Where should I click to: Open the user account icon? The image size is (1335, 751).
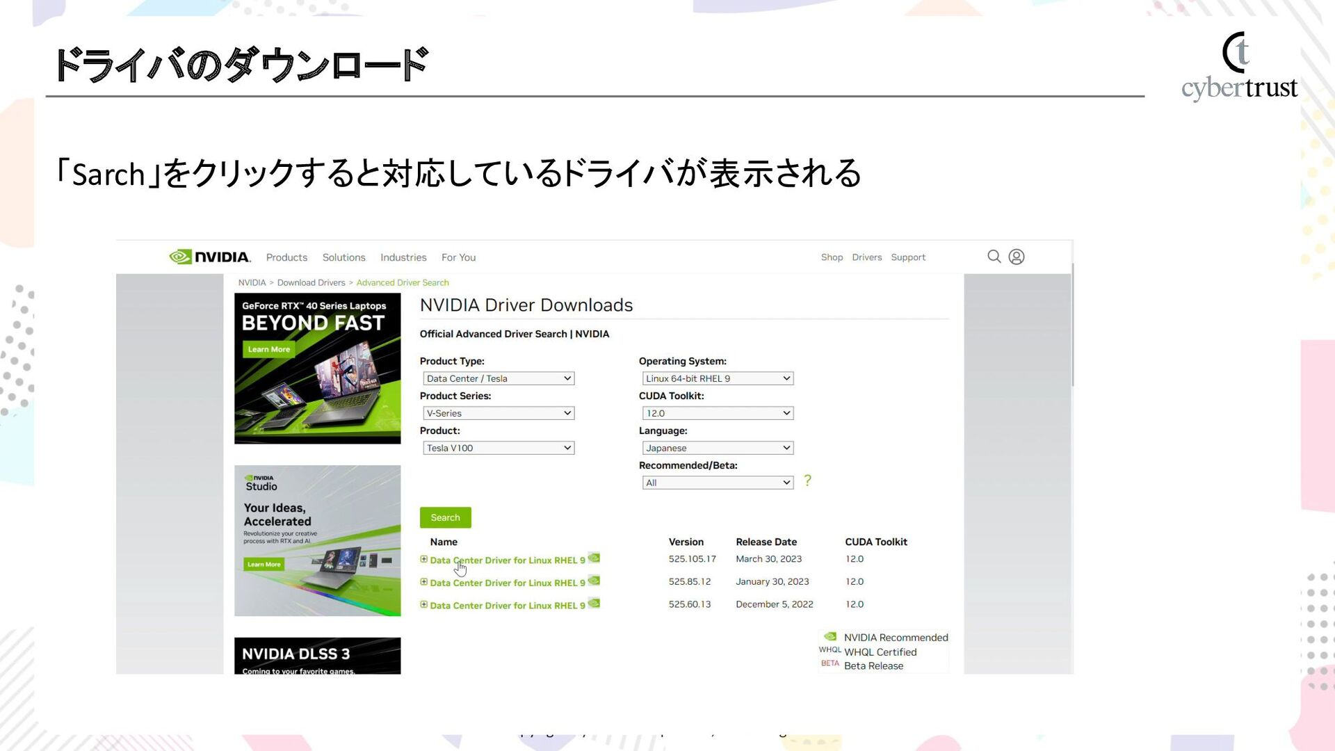tap(1017, 257)
